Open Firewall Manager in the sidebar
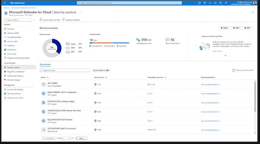The width and height of the screenshot is (260, 144). coord(14,80)
